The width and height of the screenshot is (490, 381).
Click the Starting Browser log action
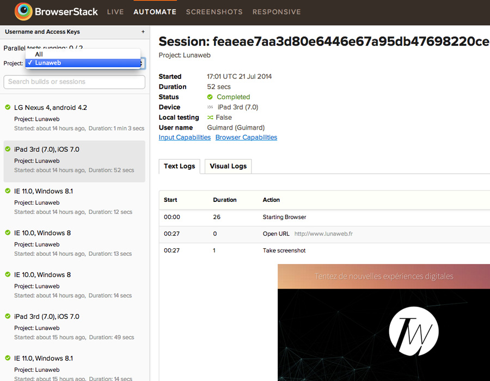pyautogui.click(x=284, y=217)
